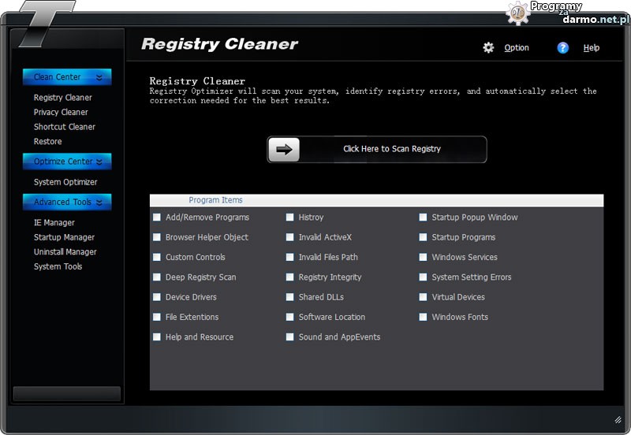The image size is (631, 435).
Task: Open Startup Manager in the sidebar
Action: point(64,237)
